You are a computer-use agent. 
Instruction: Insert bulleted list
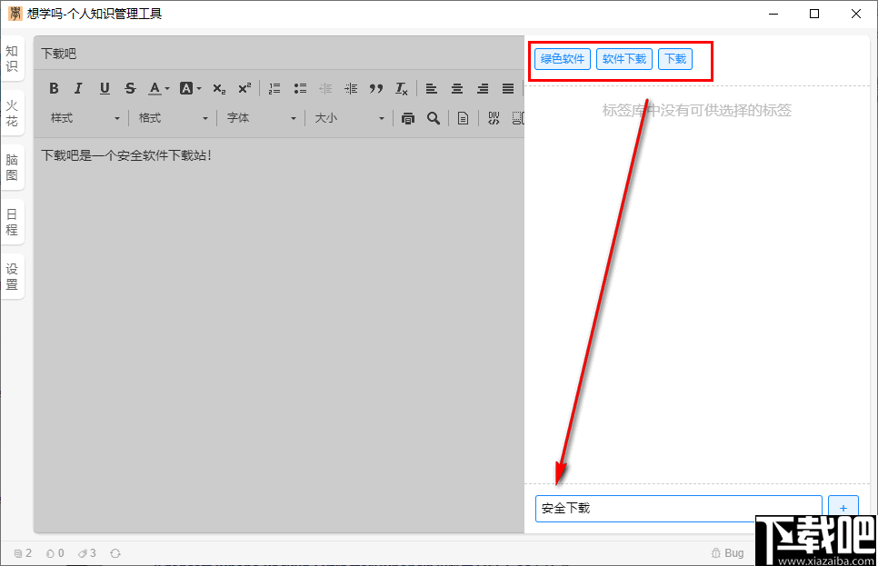point(300,88)
